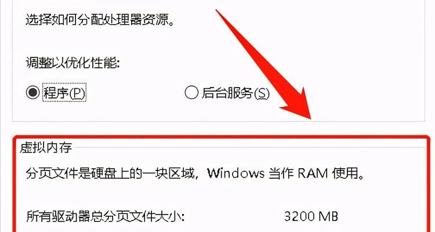Image resolution: width=435 pixels, height=232 pixels.
Task: Click the red highlight border's top edge
Action: [222, 137]
